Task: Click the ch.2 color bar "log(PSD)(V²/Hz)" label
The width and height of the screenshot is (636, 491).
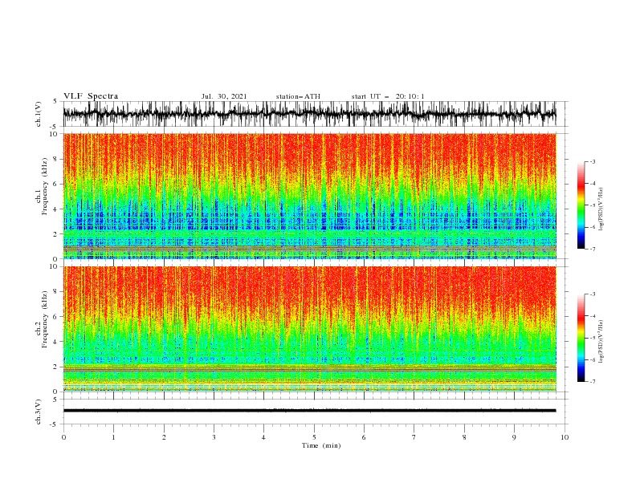Action: [601, 341]
